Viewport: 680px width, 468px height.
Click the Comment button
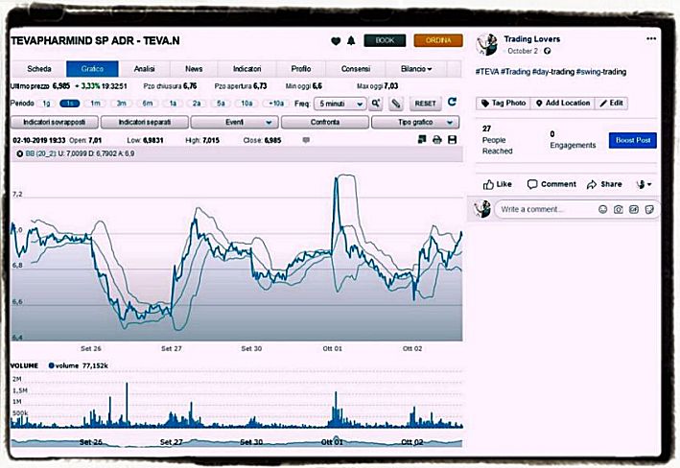(551, 184)
